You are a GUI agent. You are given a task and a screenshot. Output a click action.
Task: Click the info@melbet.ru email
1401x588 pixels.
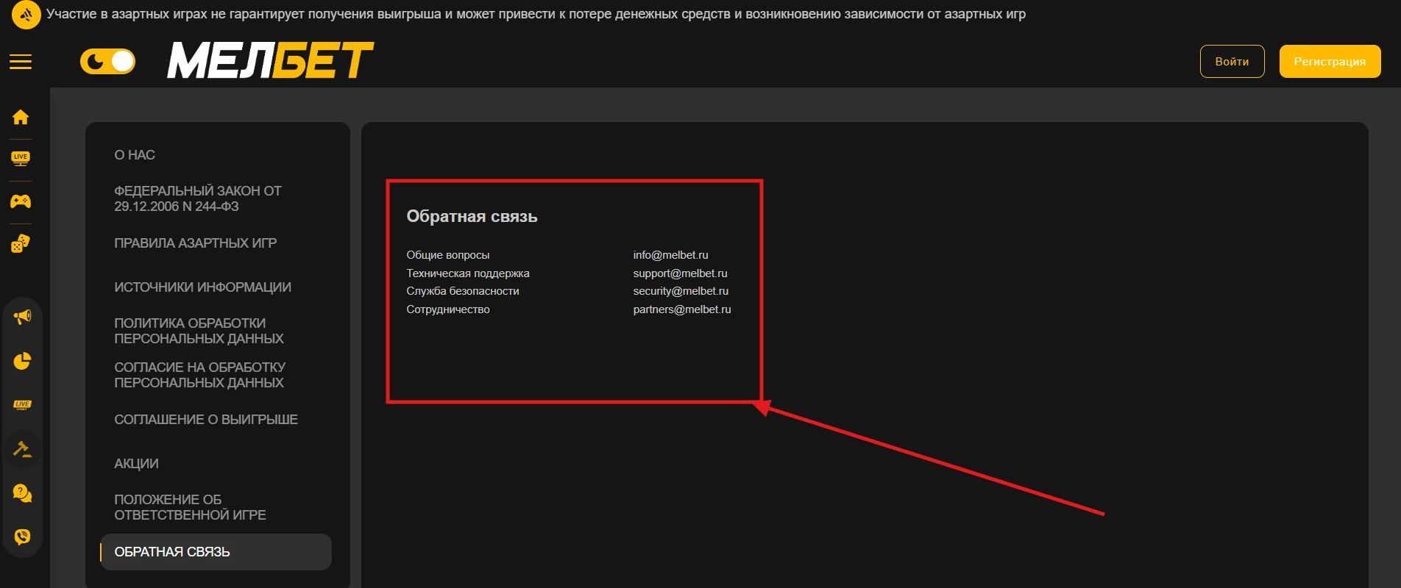(x=670, y=255)
